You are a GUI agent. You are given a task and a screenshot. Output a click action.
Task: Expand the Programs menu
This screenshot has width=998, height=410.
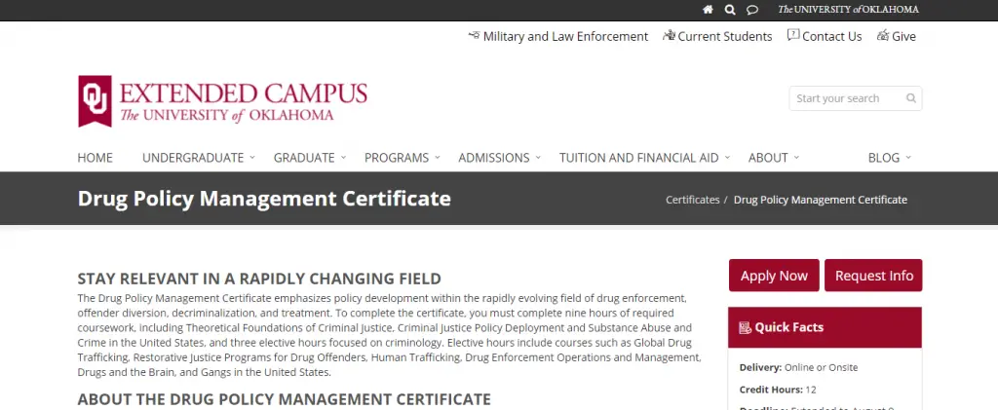(403, 158)
